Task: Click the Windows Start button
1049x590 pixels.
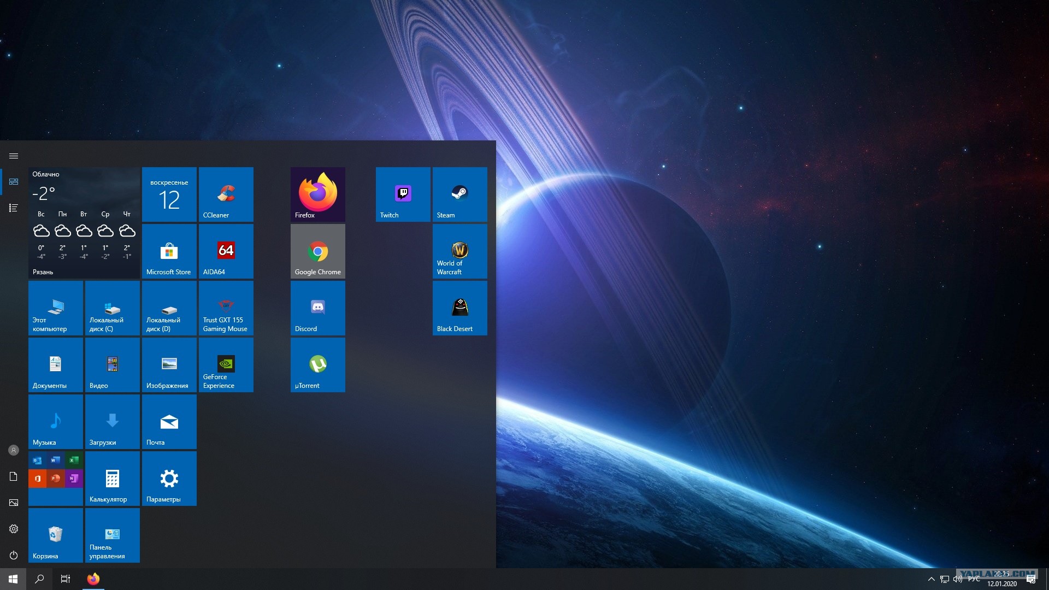Action: coord(13,579)
